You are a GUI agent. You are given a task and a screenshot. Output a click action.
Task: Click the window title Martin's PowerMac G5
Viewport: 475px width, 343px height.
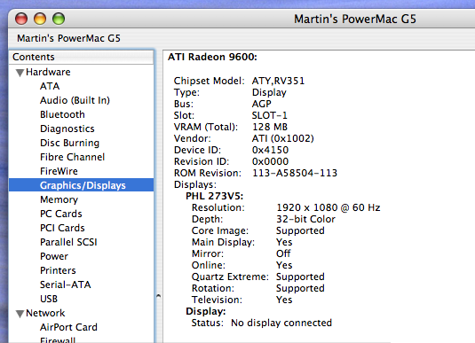click(x=355, y=19)
